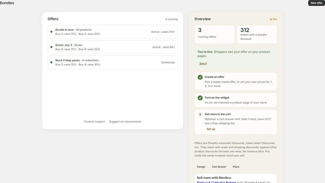325x183 pixels.
Task: Open the Black Friday packs offer title
Action: [68, 60]
